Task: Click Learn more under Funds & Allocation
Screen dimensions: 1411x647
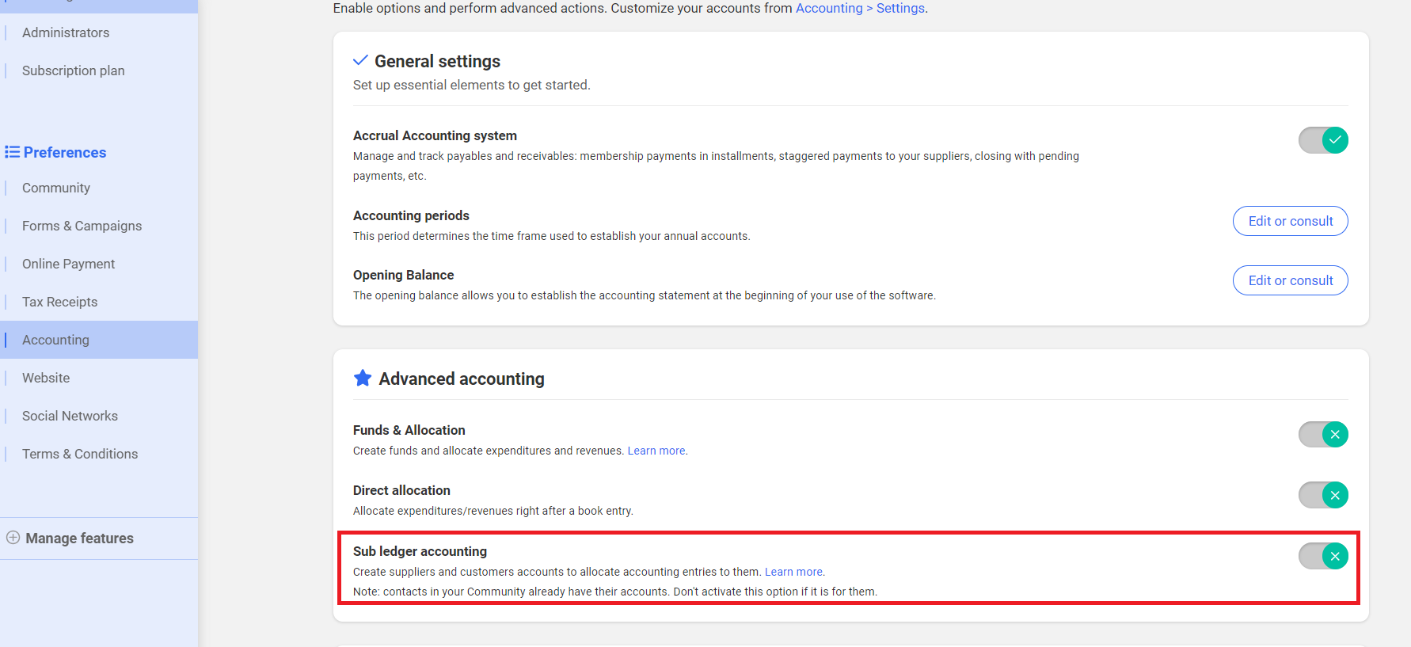Action: pyautogui.click(x=656, y=451)
